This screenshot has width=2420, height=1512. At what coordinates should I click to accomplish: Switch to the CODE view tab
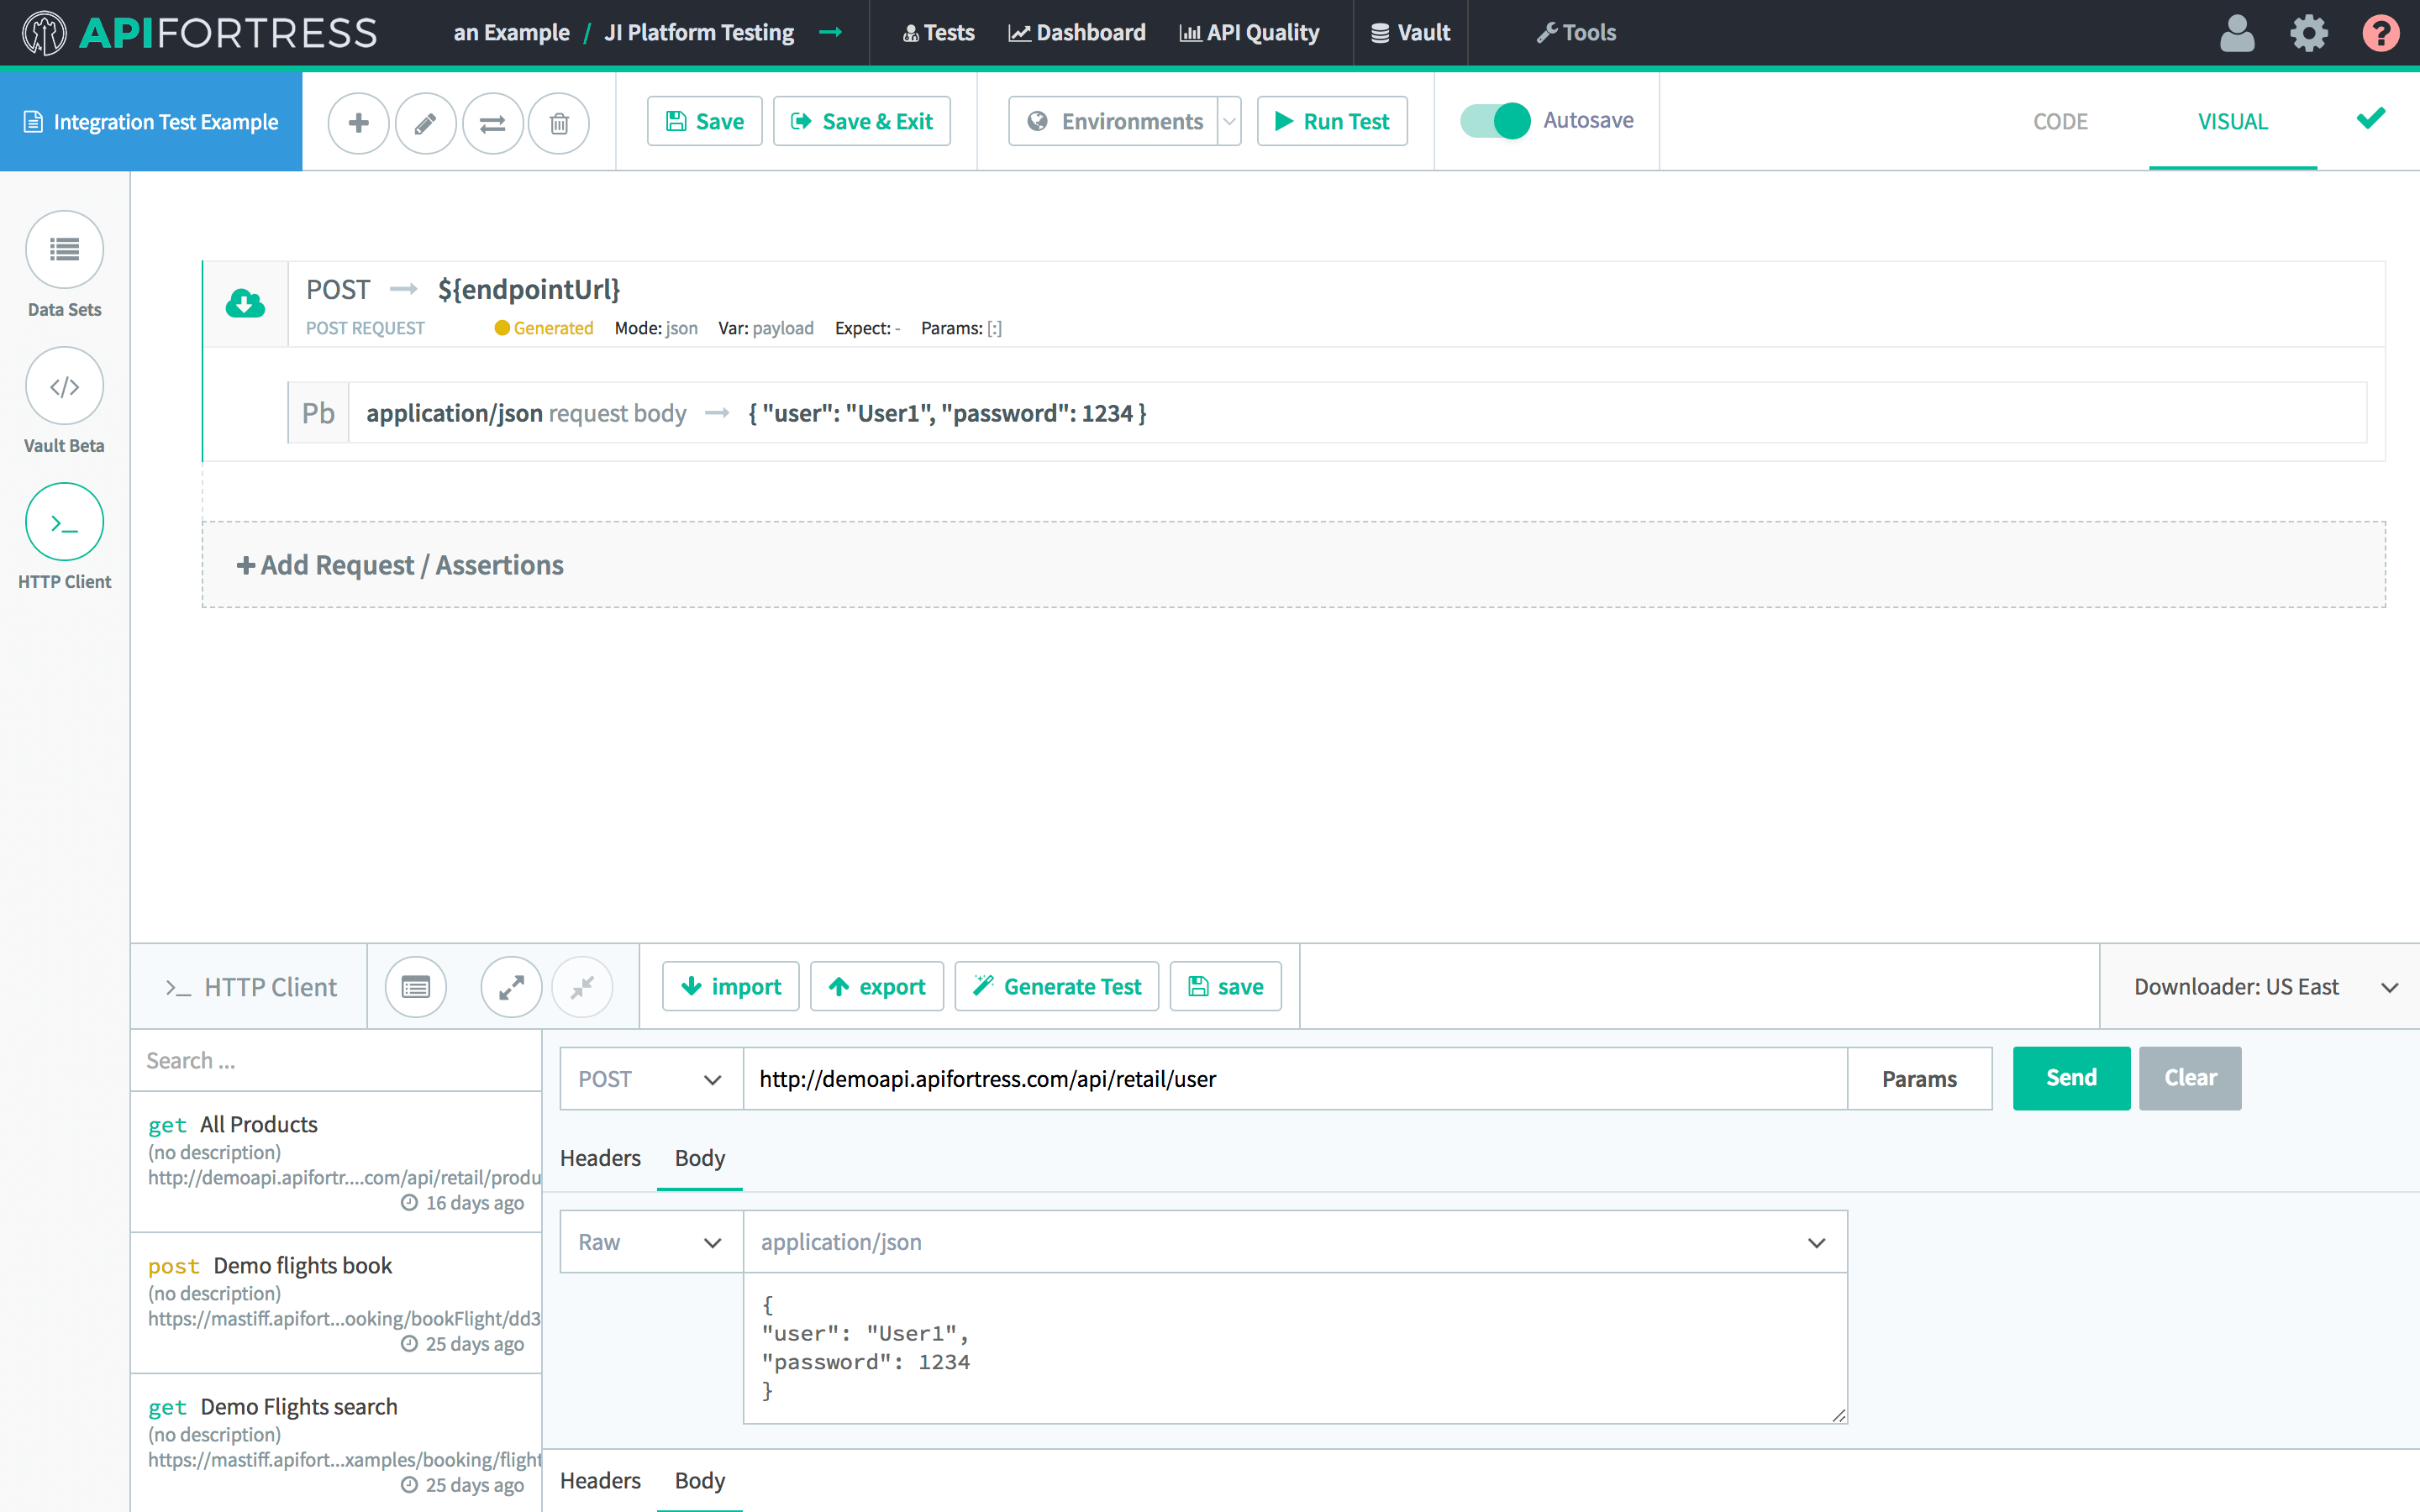[x=2060, y=122]
